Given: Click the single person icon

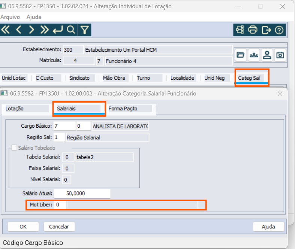Looking at the screenshot, I should pyautogui.click(x=267, y=55).
